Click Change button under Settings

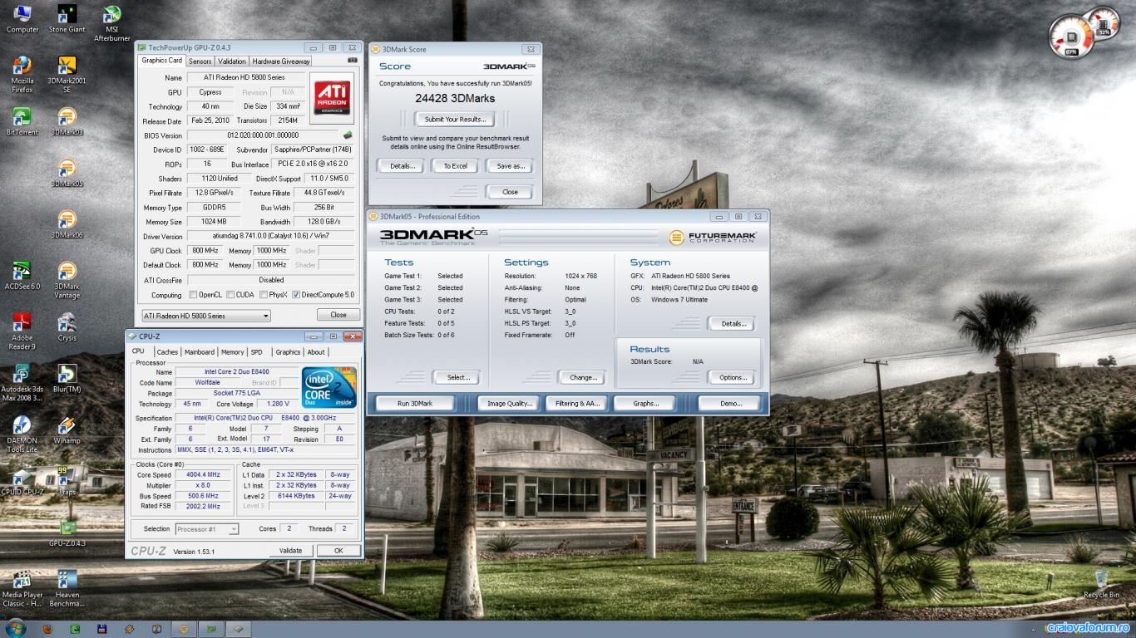pos(582,377)
